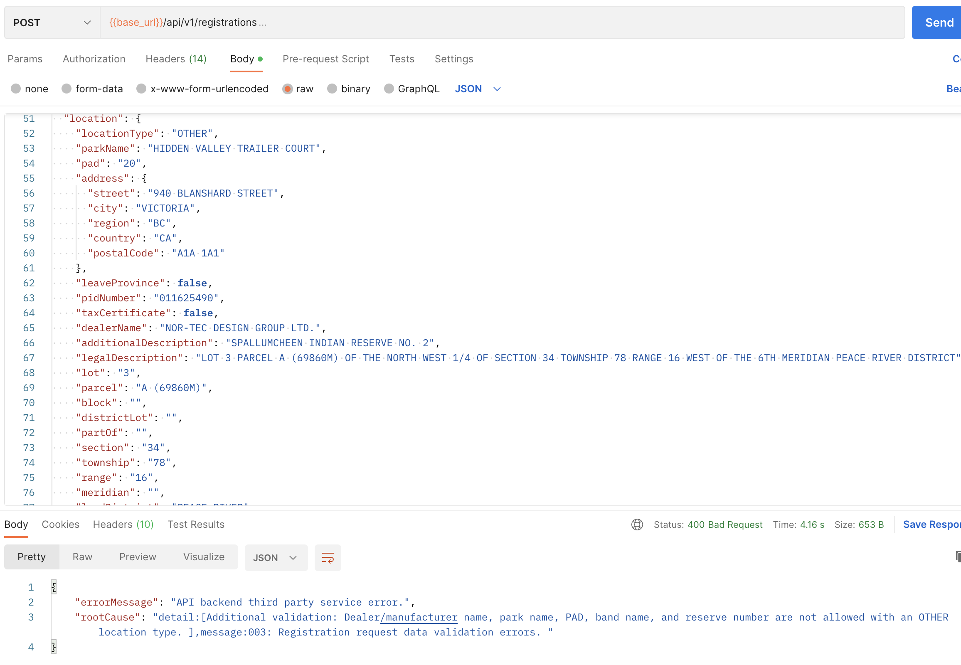
Task: Click the "street": "940 BLANSHARD STREET" line
Action: coord(186,193)
